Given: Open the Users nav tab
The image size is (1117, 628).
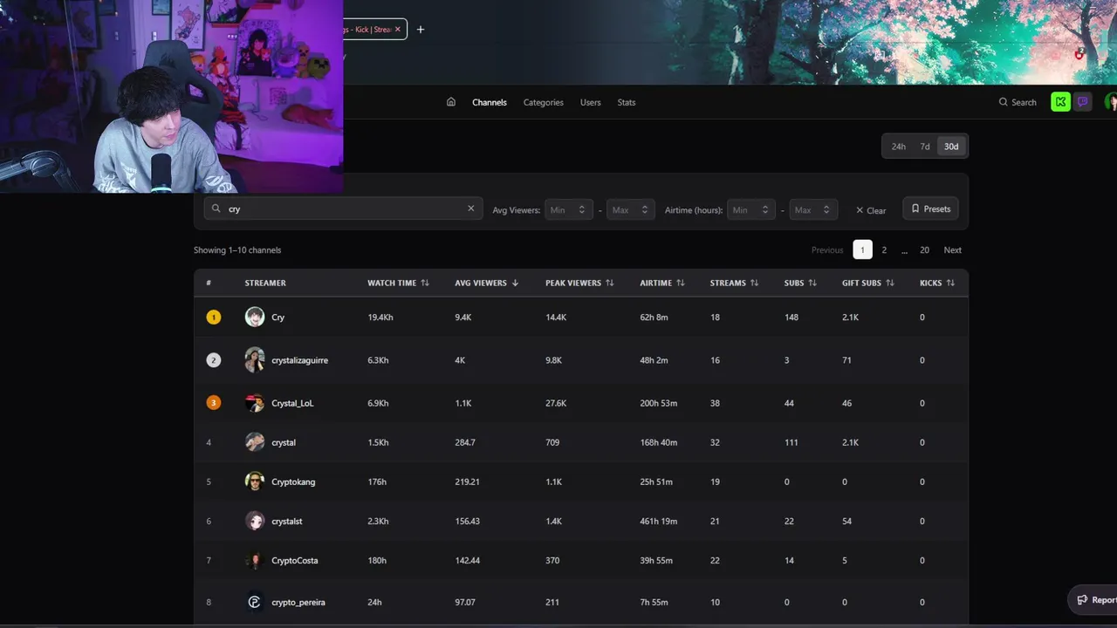Looking at the screenshot, I should [x=591, y=102].
